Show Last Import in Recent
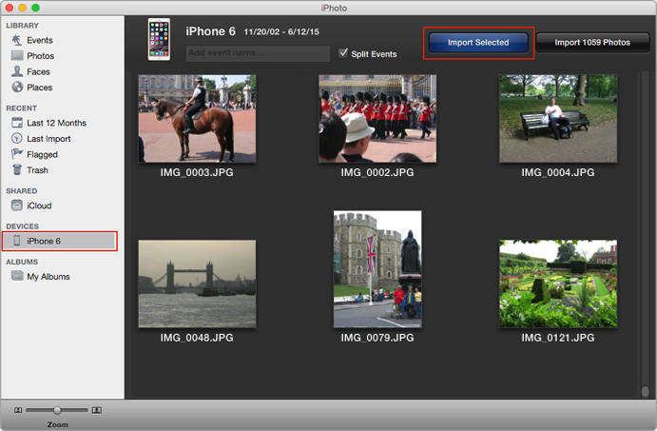Image resolution: width=657 pixels, height=431 pixels. click(x=48, y=138)
